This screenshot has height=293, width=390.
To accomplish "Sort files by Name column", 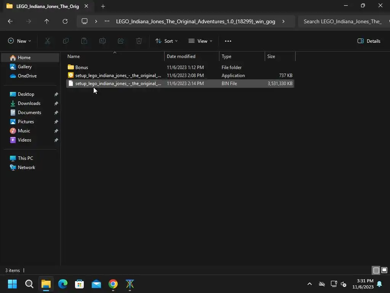I will click(x=115, y=56).
